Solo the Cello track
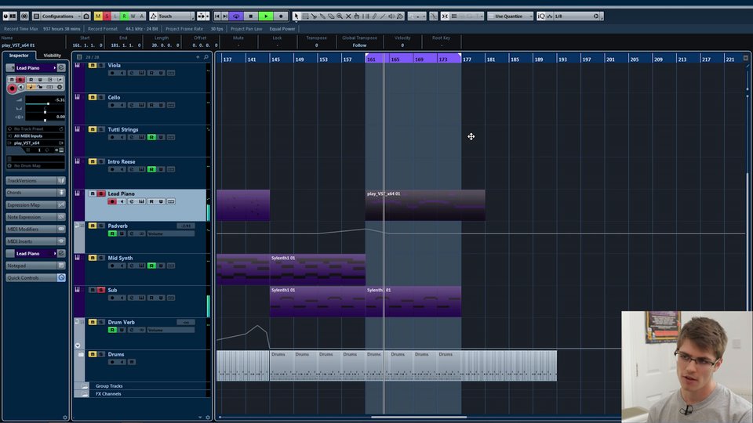The height and width of the screenshot is (423, 753). point(101,97)
